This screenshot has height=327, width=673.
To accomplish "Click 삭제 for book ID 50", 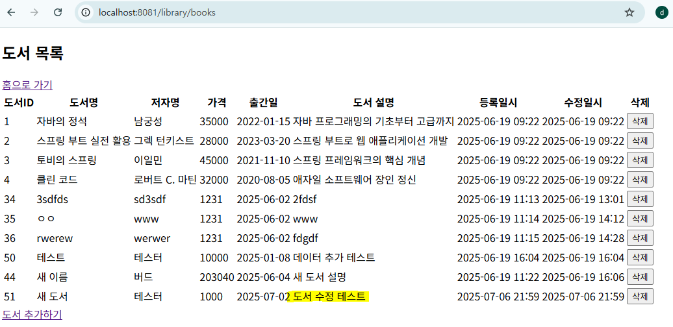I will coord(640,257).
